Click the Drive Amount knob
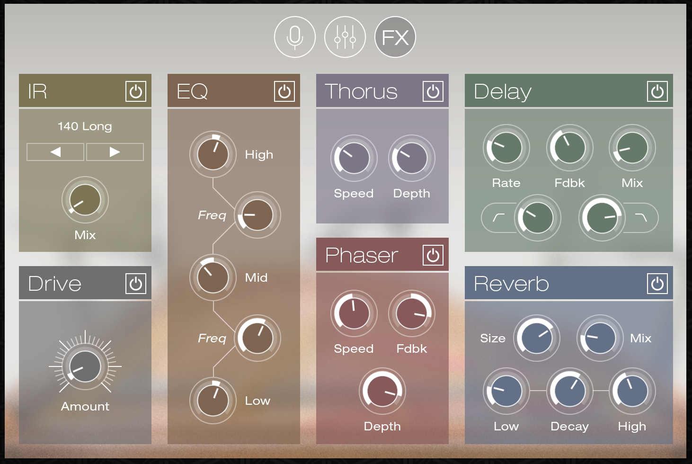The width and height of the screenshot is (692, 464). coord(85,366)
